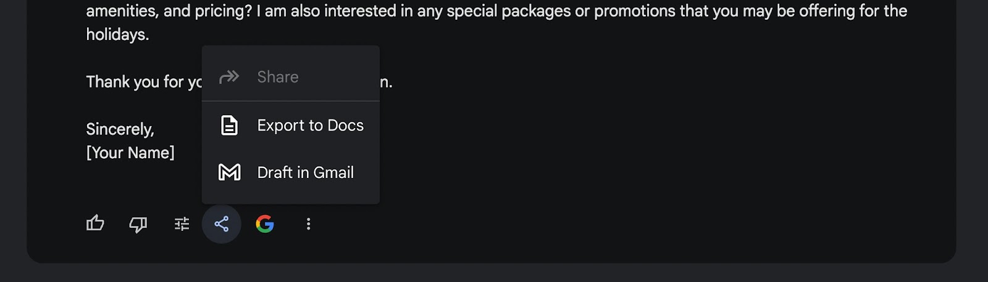Give the response a thumbs up
This screenshot has height=282, width=988.
click(x=95, y=224)
